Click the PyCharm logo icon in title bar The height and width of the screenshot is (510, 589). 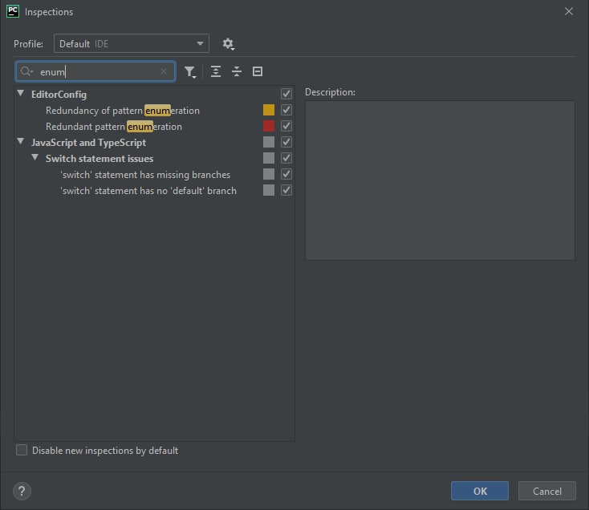click(x=12, y=12)
